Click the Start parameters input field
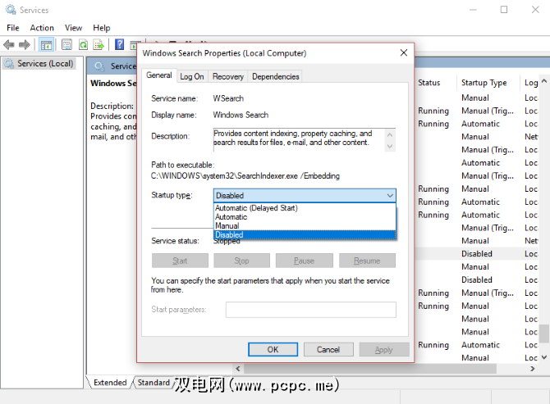The width and height of the screenshot is (550, 404). tap(311, 310)
